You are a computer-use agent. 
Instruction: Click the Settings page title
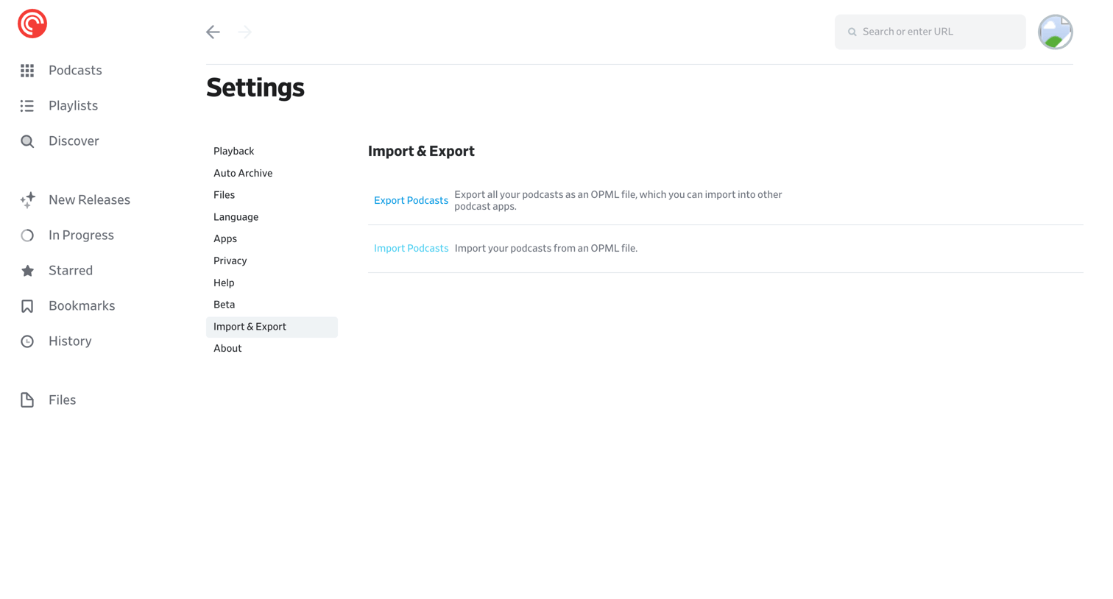[255, 88]
